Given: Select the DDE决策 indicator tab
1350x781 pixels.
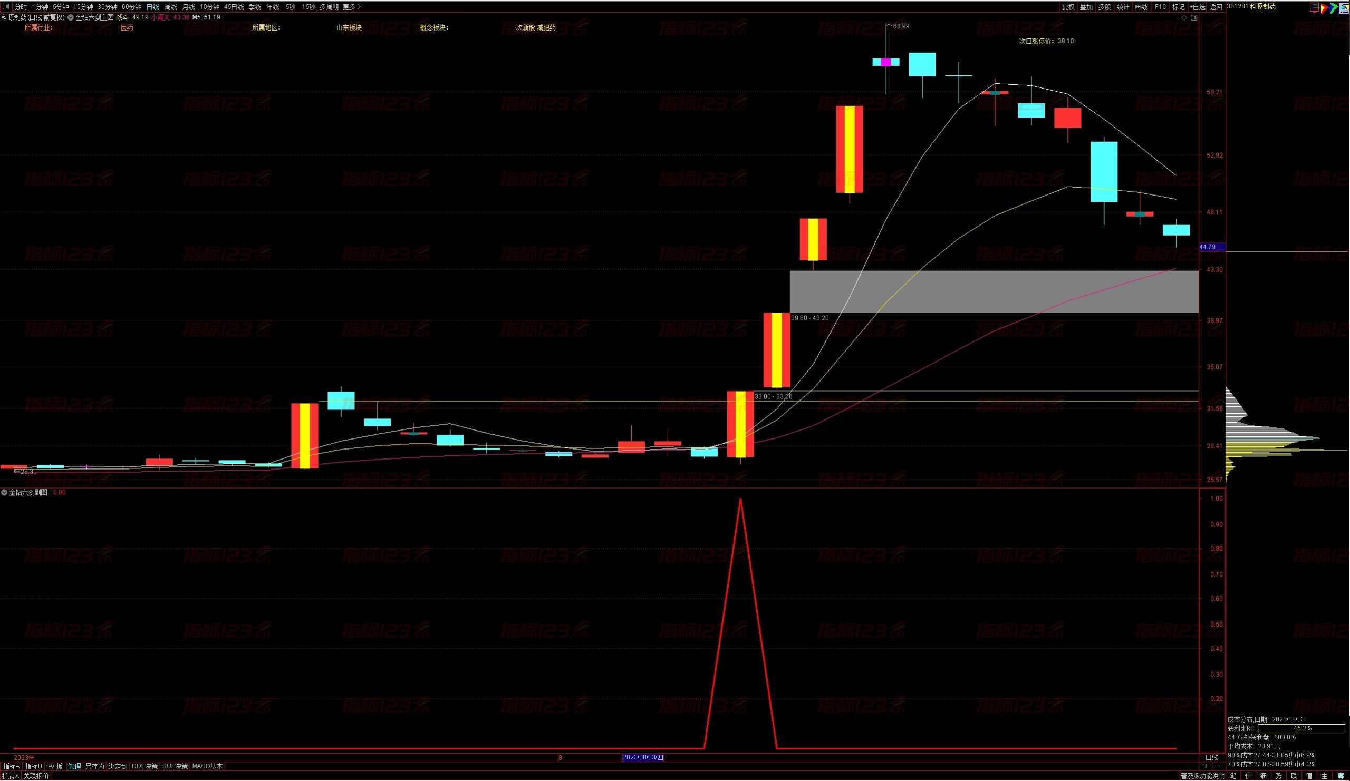Looking at the screenshot, I should 144,766.
